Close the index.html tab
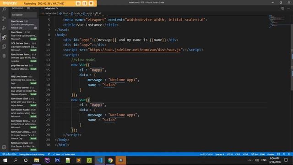Image resolution: width=293 pixels, height=165 pixels. click(x=57, y=8)
